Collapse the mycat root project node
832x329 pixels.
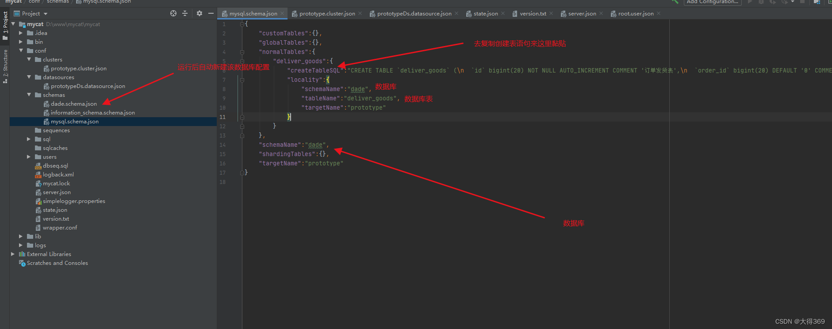[13, 24]
